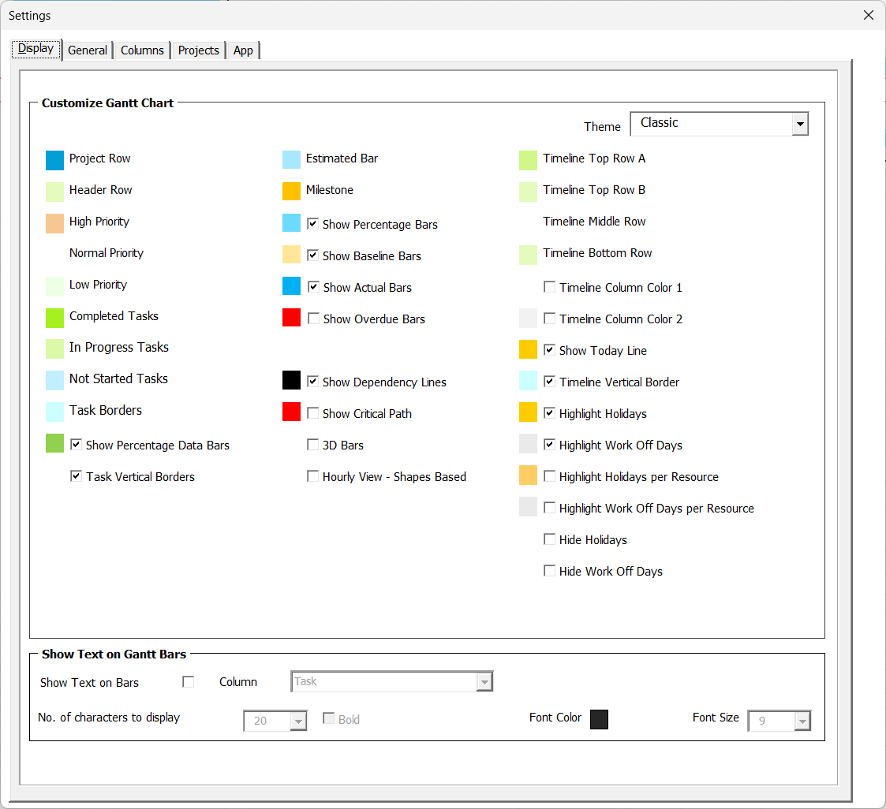The image size is (886, 809).
Task: Uncheck Highlight Holidays checkbox
Action: pyautogui.click(x=549, y=412)
